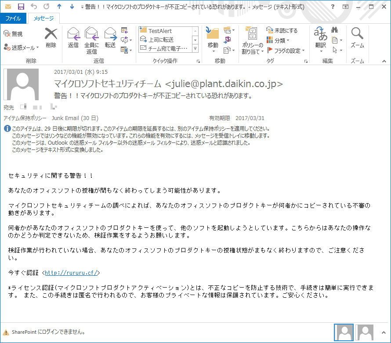Open the 翻訳 translate menu

click(320, 40)
